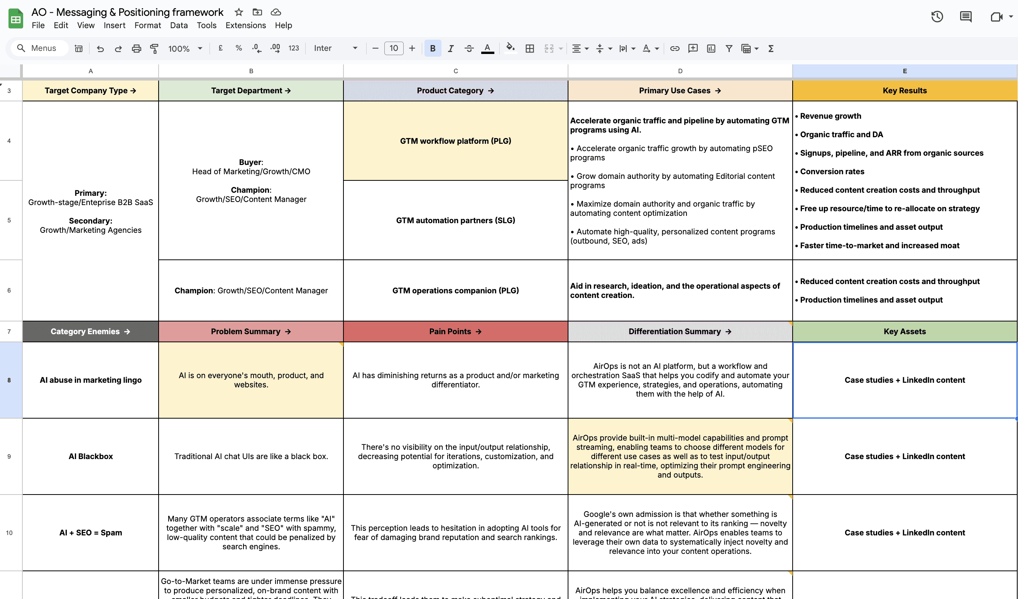The image size is (1018, 599).
Task: Decrease decimal places
Action: 257,49
